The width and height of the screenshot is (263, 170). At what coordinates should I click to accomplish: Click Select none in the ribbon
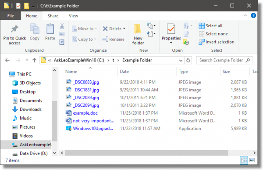click(x=213, y=34)
